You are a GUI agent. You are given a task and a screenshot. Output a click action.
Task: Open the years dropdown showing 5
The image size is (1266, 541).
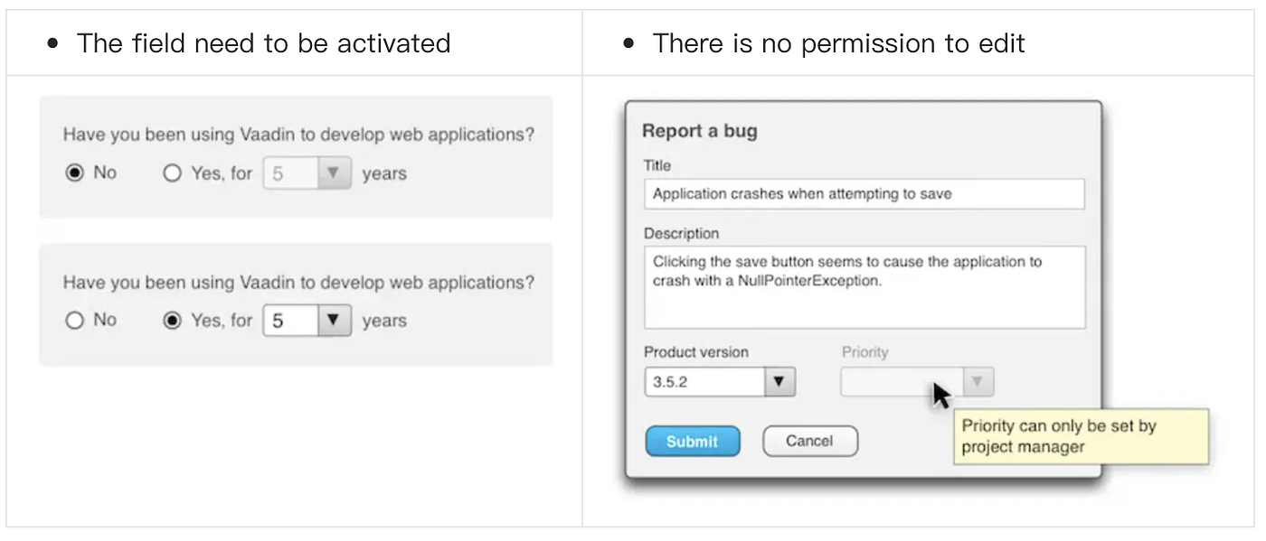[x=298, y=320]
